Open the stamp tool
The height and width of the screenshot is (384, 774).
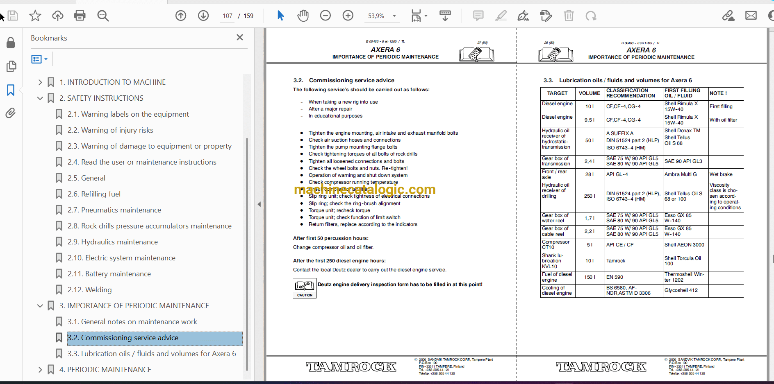[x=546, y=16]
